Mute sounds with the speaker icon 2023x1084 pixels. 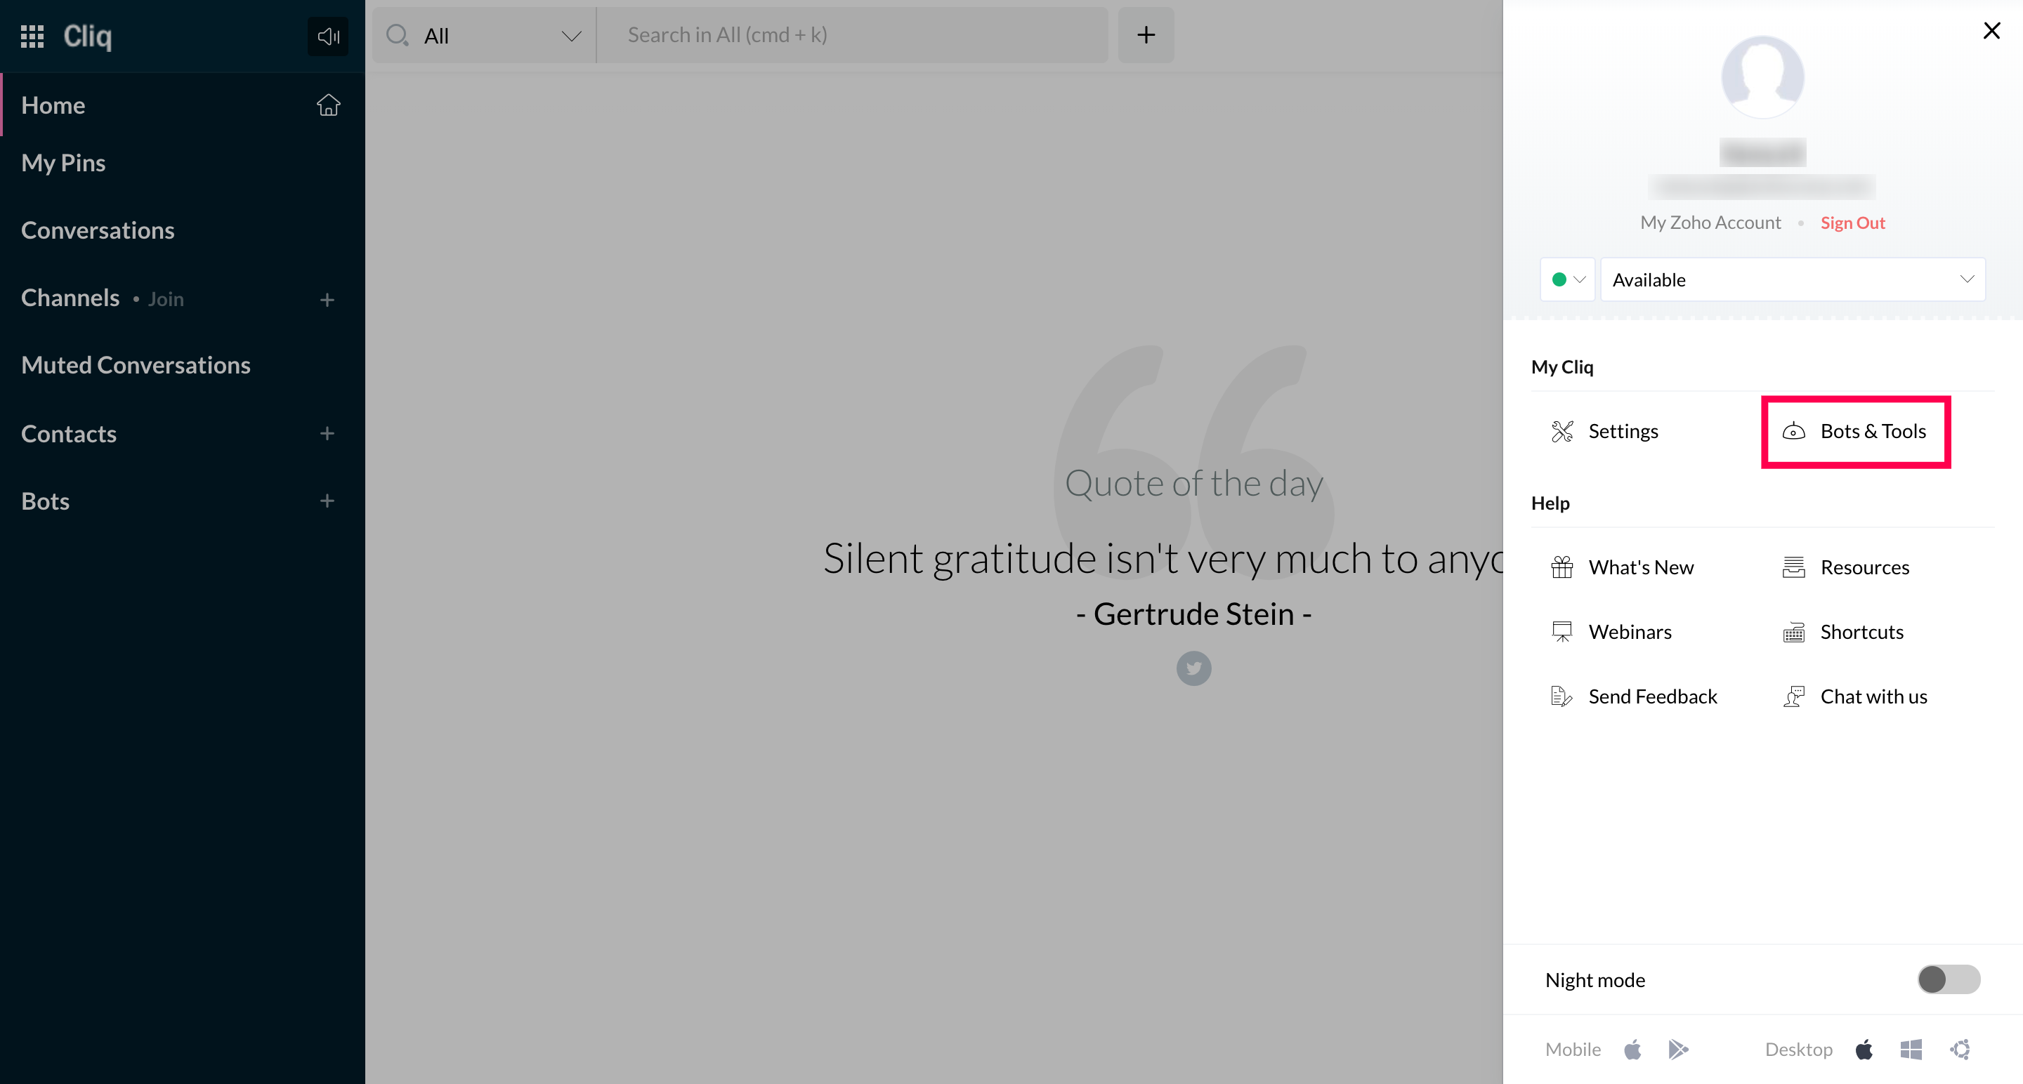click(328, 36)
